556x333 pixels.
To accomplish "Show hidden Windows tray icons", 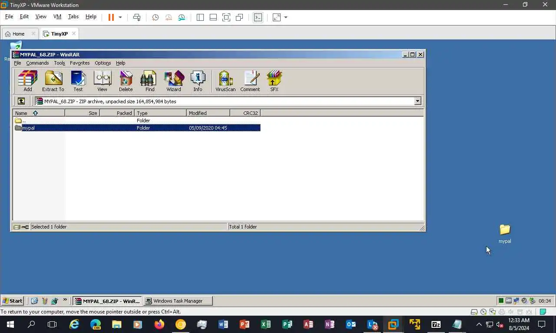I will click(479, 324).
